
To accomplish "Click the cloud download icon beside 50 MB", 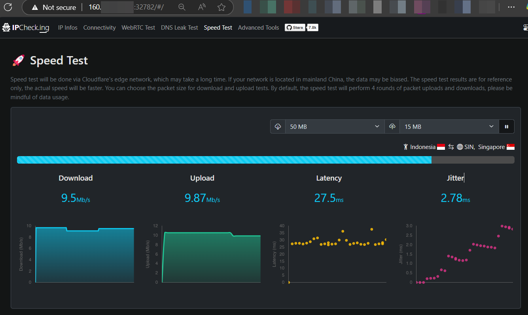I will 278,126.
